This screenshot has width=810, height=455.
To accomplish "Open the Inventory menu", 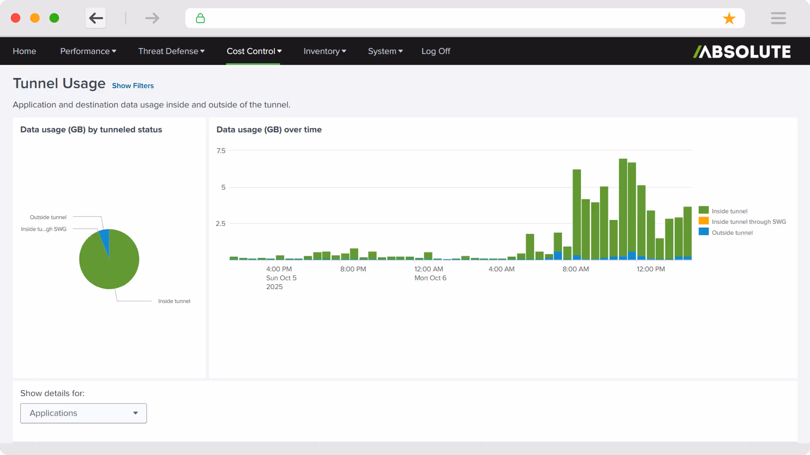I will (x=324, y=51).
